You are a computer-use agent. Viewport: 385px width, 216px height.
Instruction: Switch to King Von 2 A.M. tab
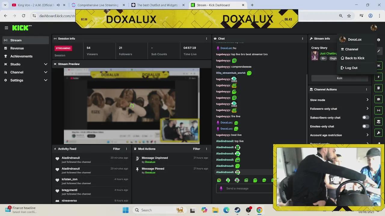pos(35,5)
